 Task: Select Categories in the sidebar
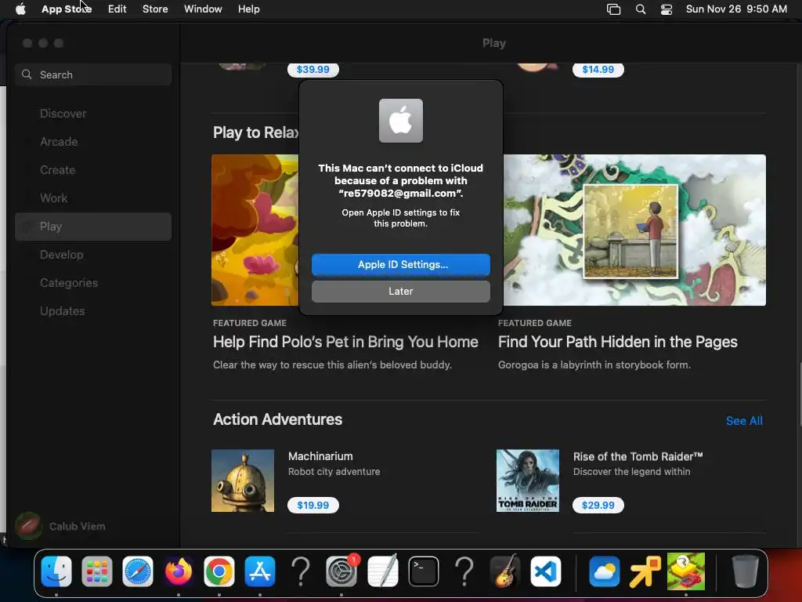[x=93, y=282]
